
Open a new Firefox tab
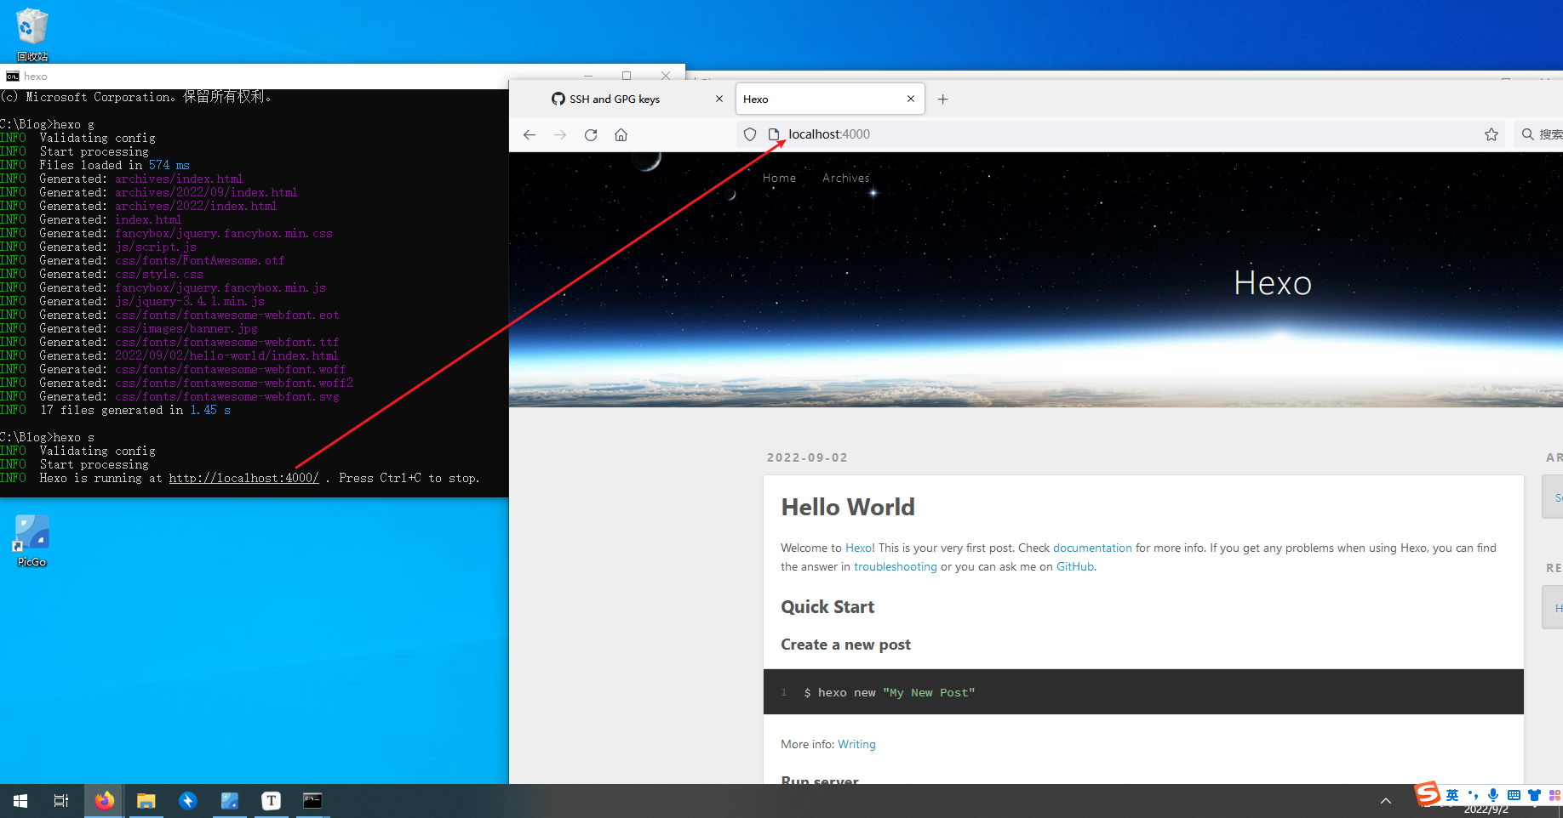[942, 99]
